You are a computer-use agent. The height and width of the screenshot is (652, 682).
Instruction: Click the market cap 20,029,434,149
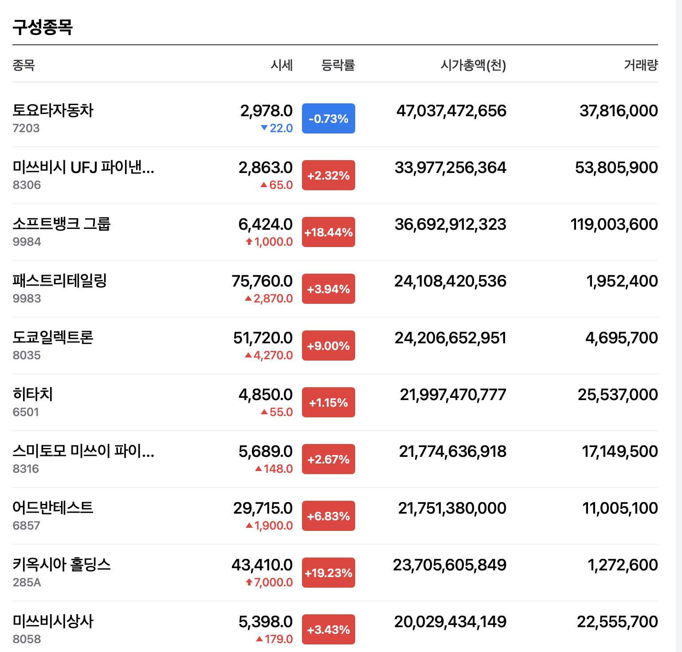(451, 621)
